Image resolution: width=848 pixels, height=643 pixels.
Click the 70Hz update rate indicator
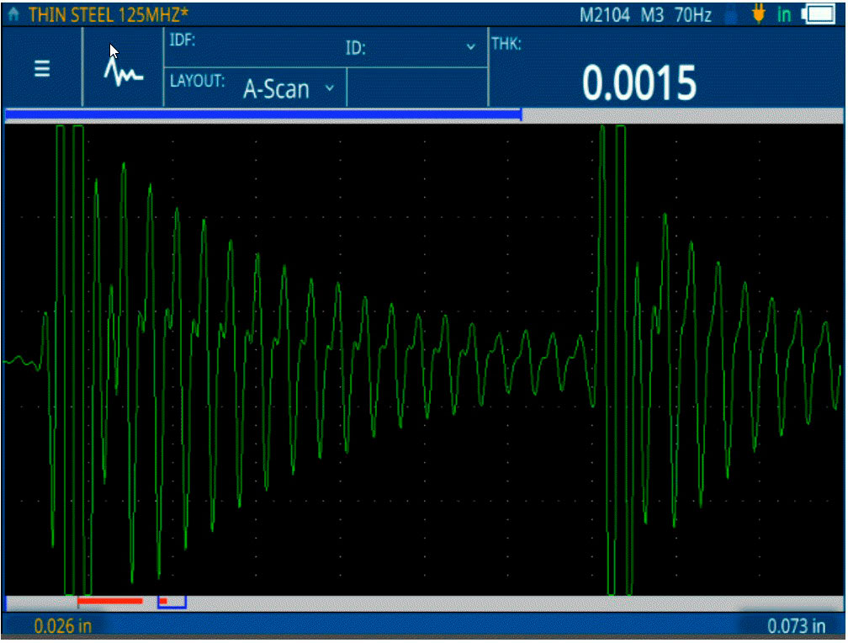click(x=693, y=14)
